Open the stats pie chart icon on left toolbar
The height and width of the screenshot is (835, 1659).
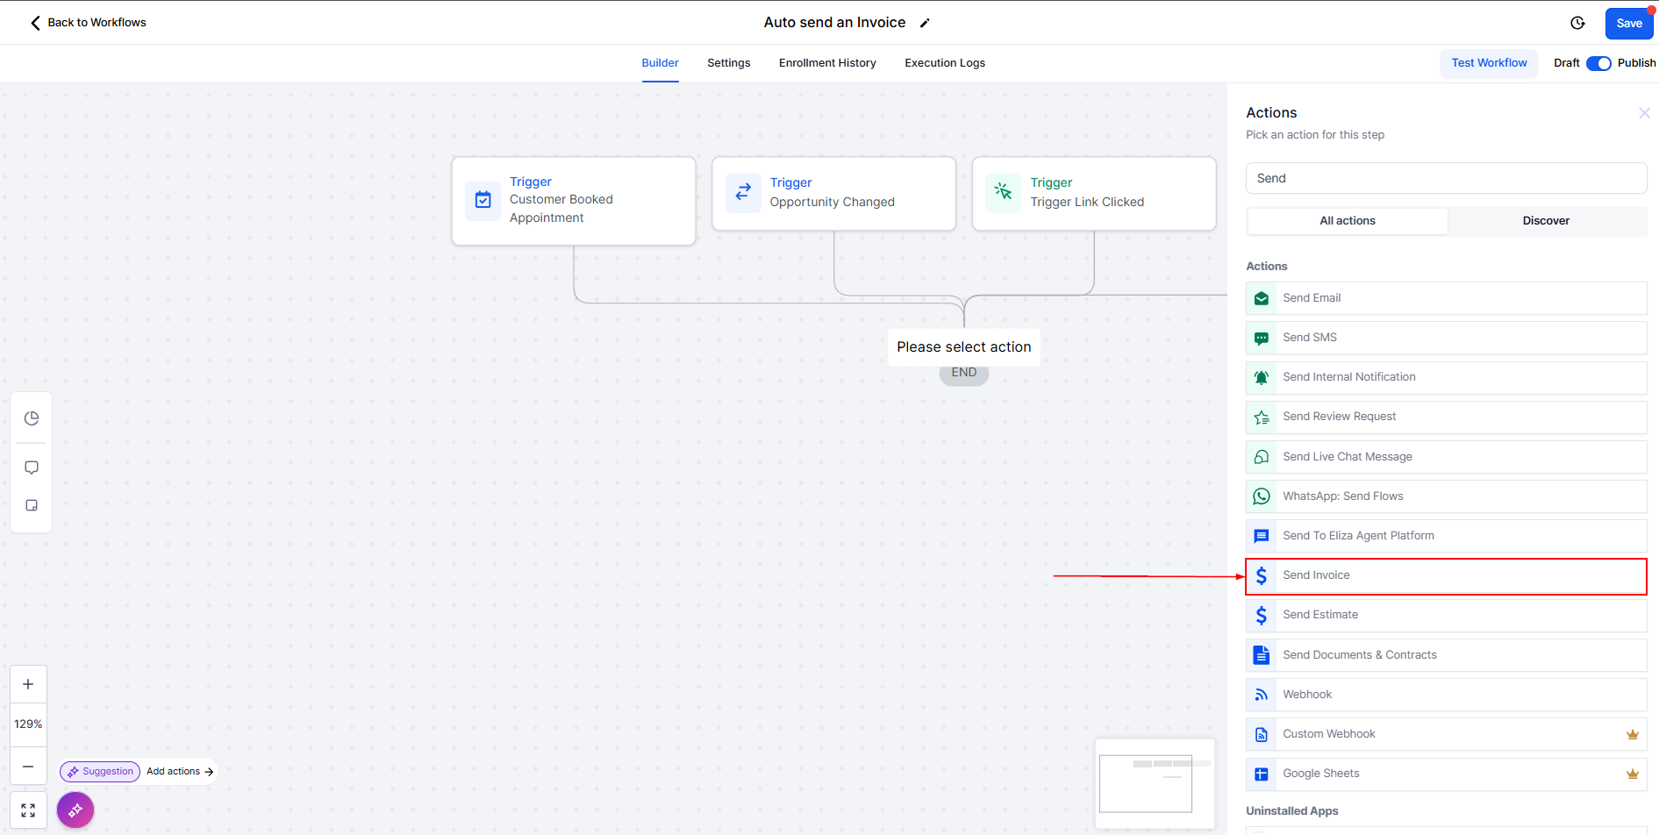32,418
